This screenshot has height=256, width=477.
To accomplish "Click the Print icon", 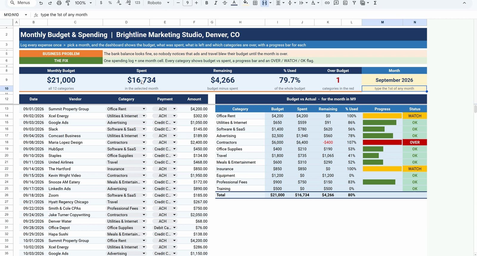I will click(59, 3).
